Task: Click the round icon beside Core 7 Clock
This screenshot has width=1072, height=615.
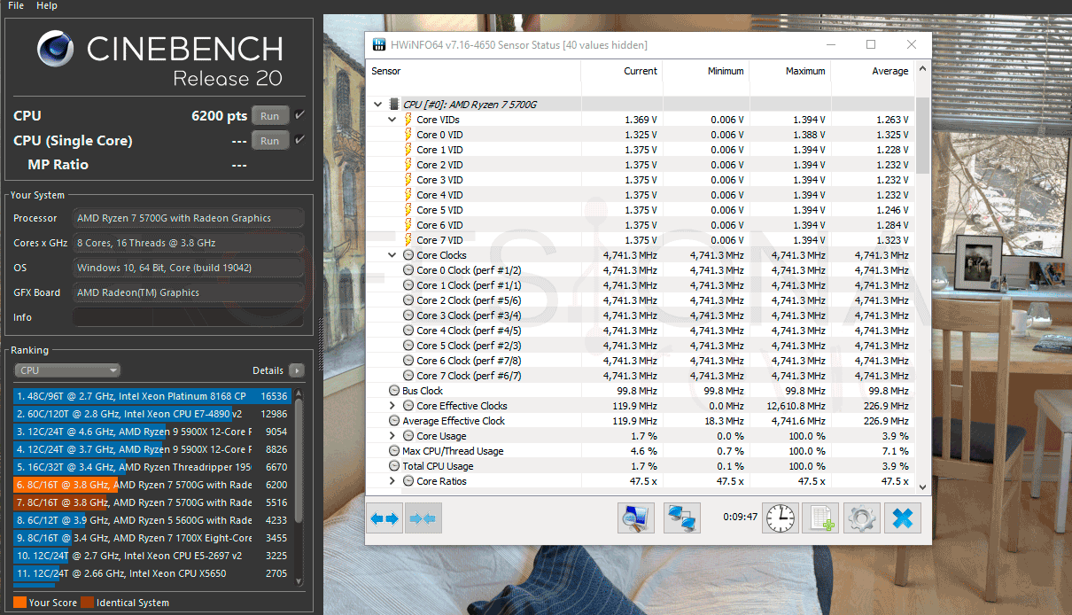Action: click(408, 376)
